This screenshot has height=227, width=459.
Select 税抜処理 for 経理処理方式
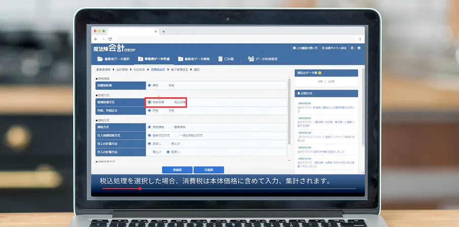[x=150, y=102]
